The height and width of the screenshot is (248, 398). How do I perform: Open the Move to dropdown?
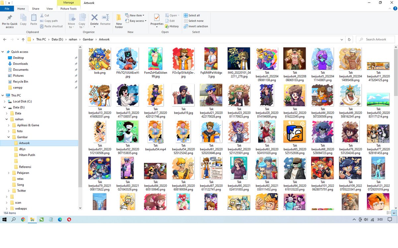pos(71,21)
